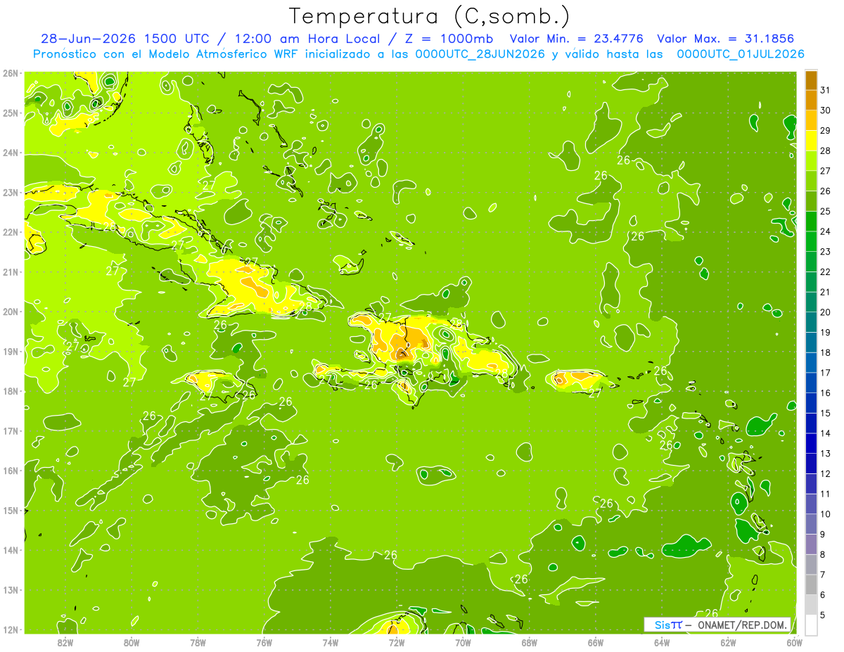The width and height of the screenshot is (844, 652).
Task: Select the 78W longitude axis label
Action: coord(198,643)
